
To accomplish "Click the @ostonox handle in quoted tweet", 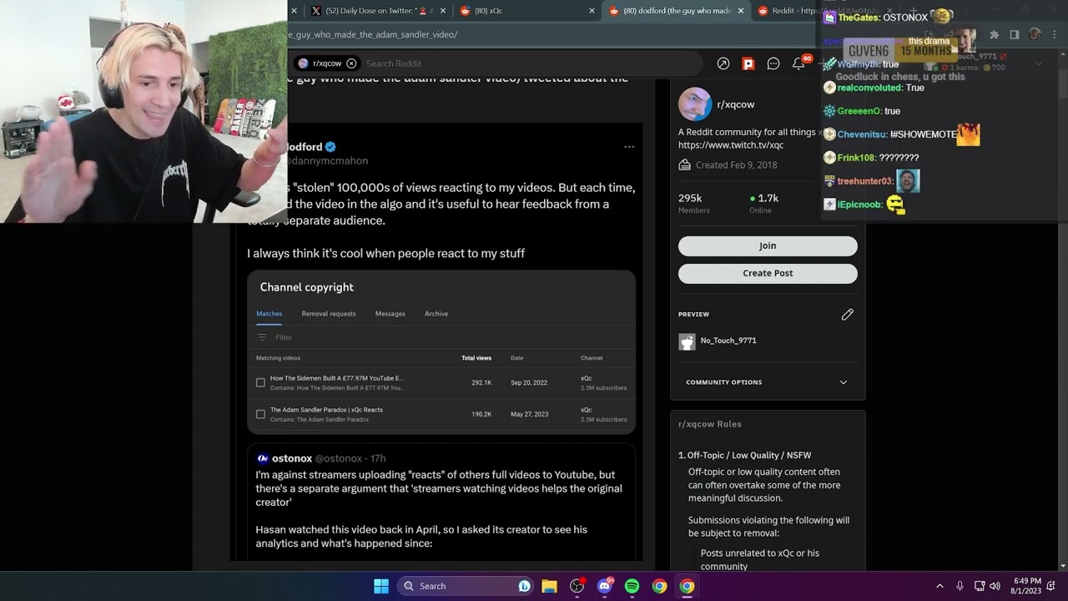I will tap(338, 458).
